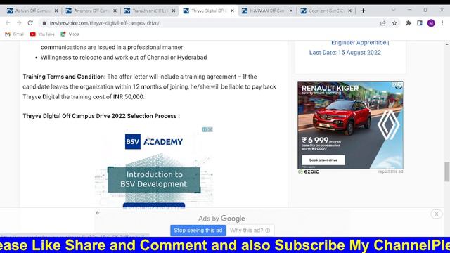Screen dimensions: 450x253
Task: Open the BSV Academy ad logo
Action: tap(154, 141)
